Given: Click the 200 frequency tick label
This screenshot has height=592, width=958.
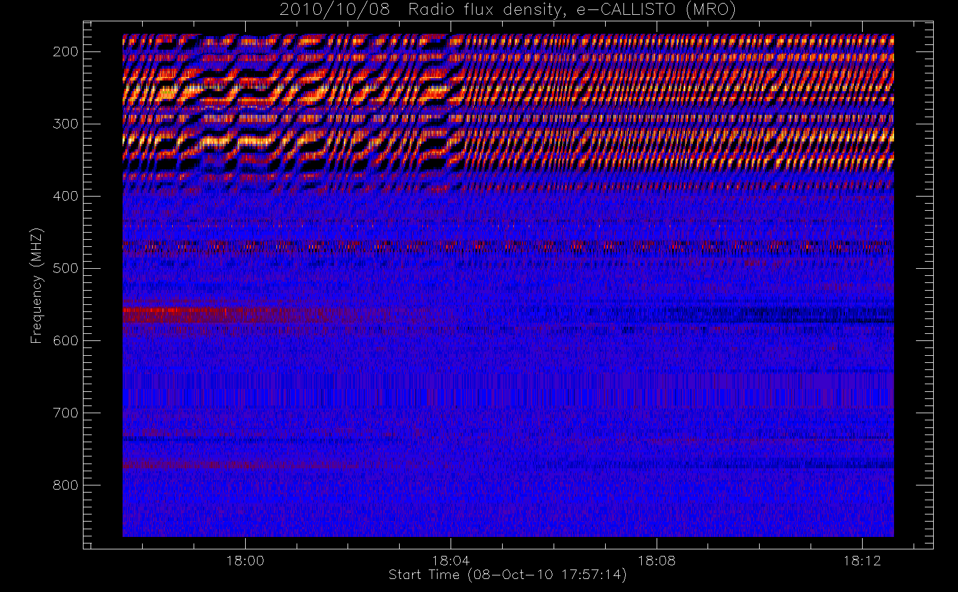Looking at the screenshot, I should coord(66,52).
